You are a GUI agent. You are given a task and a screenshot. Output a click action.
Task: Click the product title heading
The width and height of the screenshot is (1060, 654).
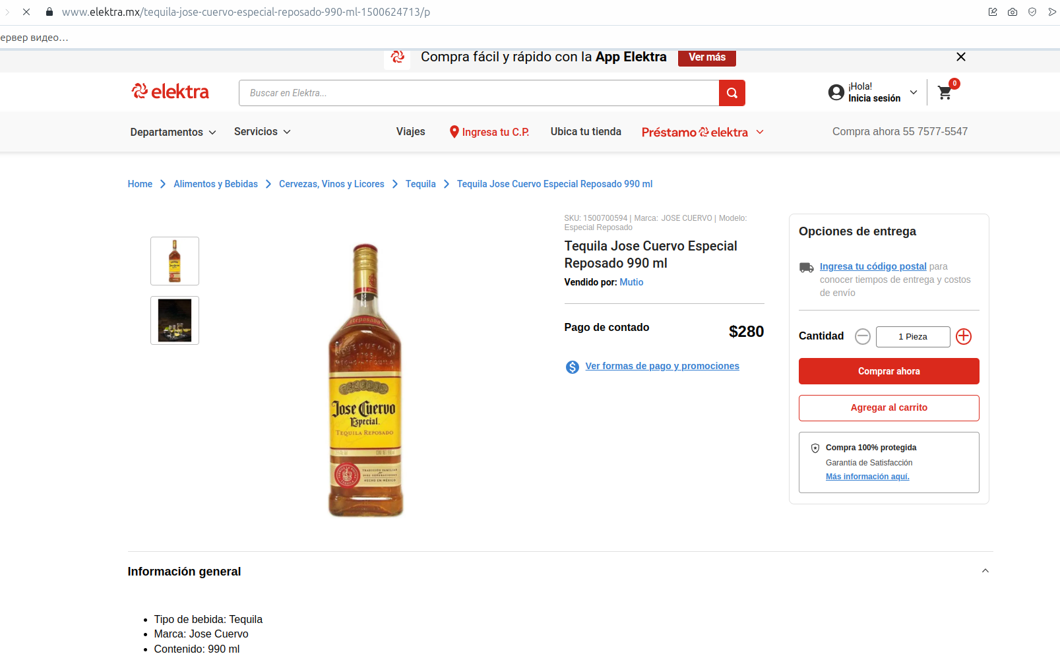[x=651, y=254]
